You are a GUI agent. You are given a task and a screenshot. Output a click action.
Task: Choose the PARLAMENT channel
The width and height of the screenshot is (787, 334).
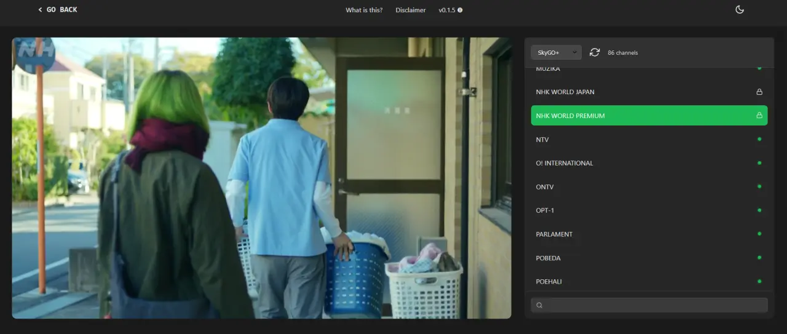649,234
